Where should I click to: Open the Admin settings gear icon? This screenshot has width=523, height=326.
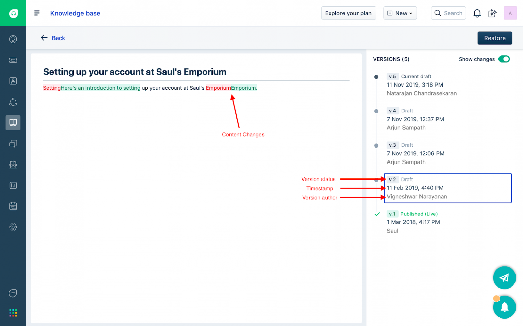point(13,227)
